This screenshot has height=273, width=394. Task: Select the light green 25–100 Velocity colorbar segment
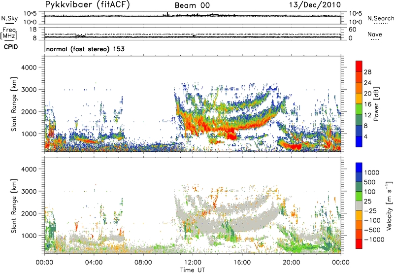click(359, 196)
